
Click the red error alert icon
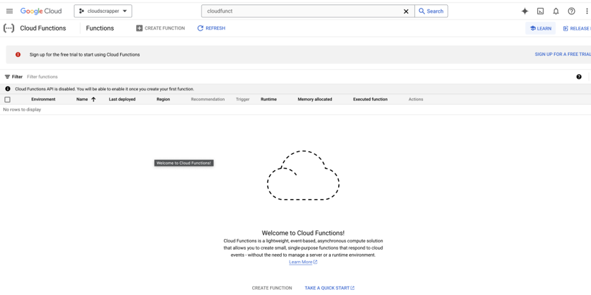(x=18, y=54)
